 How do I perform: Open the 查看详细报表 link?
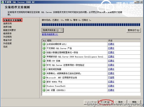click(x=50, y=34)
